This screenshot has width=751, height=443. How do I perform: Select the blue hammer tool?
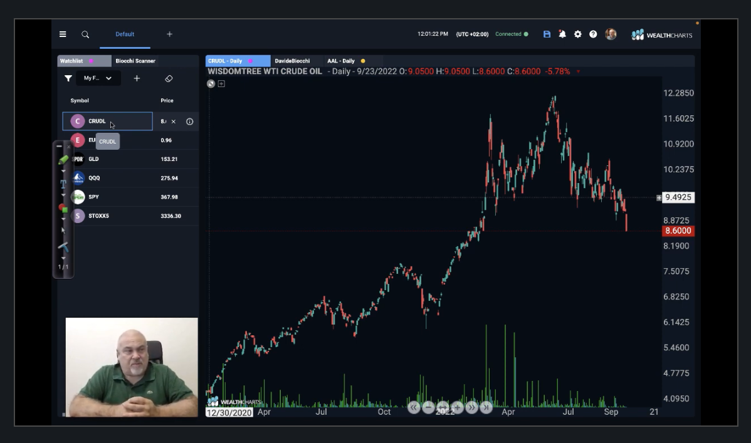[63, 247]
